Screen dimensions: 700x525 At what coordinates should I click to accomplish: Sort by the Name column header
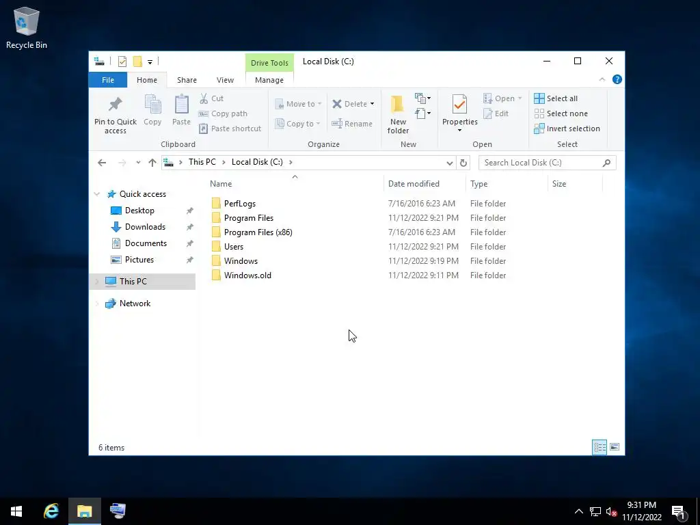(296, 183)
